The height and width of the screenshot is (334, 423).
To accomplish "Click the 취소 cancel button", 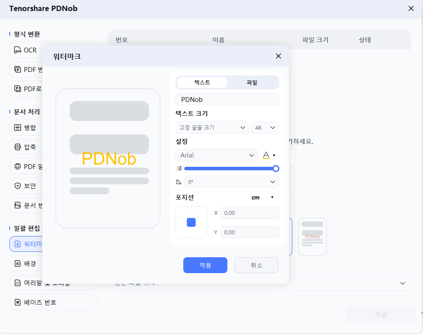I will pyautogui.click(x=256, y=265).
